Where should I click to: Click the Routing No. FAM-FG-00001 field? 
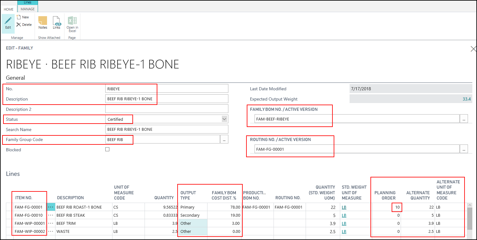point(357,149)
